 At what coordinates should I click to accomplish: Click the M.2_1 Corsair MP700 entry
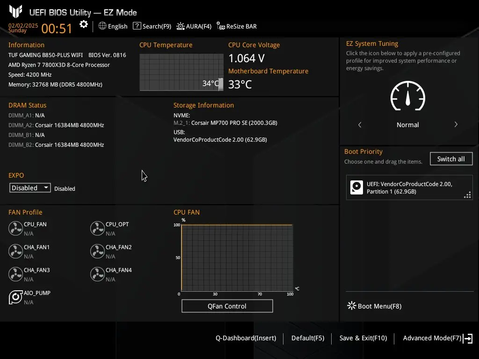225,123
